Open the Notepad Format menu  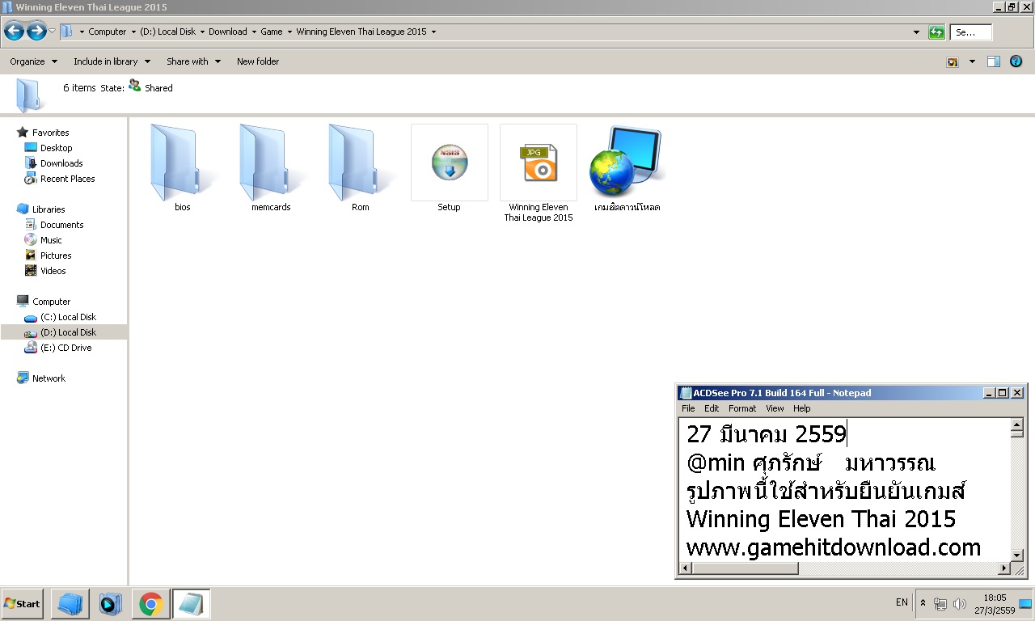(742, 408)
